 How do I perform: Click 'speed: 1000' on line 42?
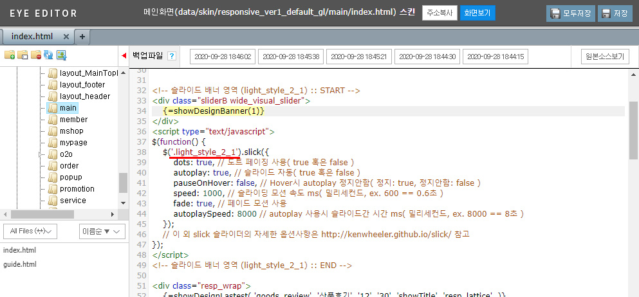point(198,194)
